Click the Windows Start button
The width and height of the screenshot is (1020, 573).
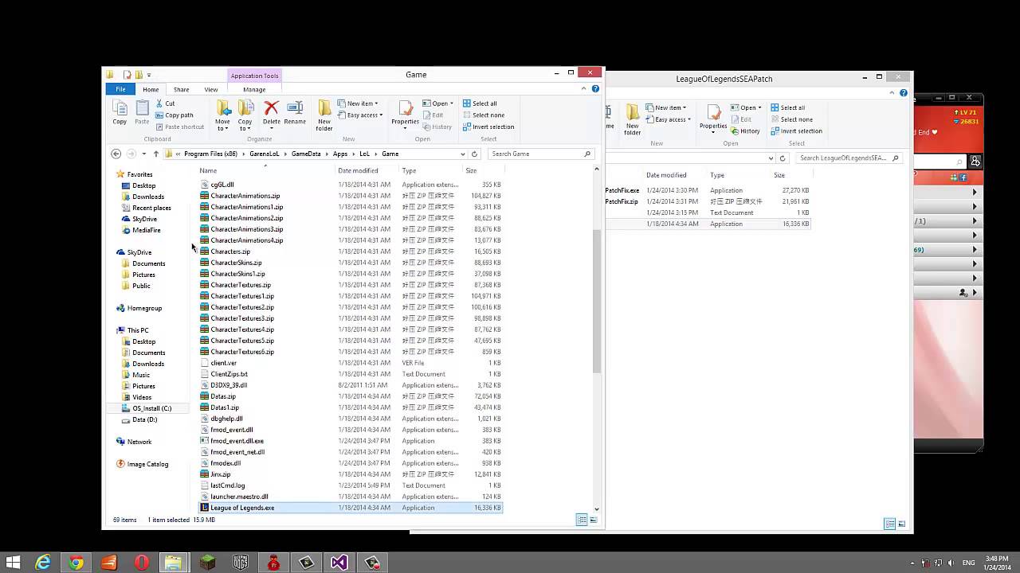[x=13, y=563]
